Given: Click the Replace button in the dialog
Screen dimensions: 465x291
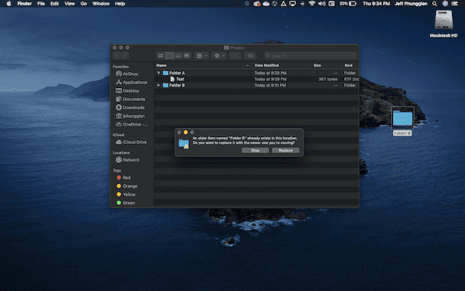Looking at the screenshot, I should pos(285,150).
